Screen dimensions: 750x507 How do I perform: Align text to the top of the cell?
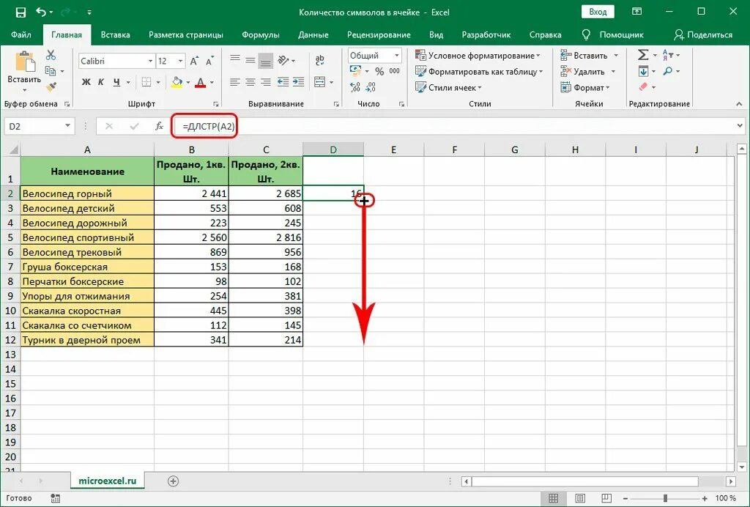point(235,59)
